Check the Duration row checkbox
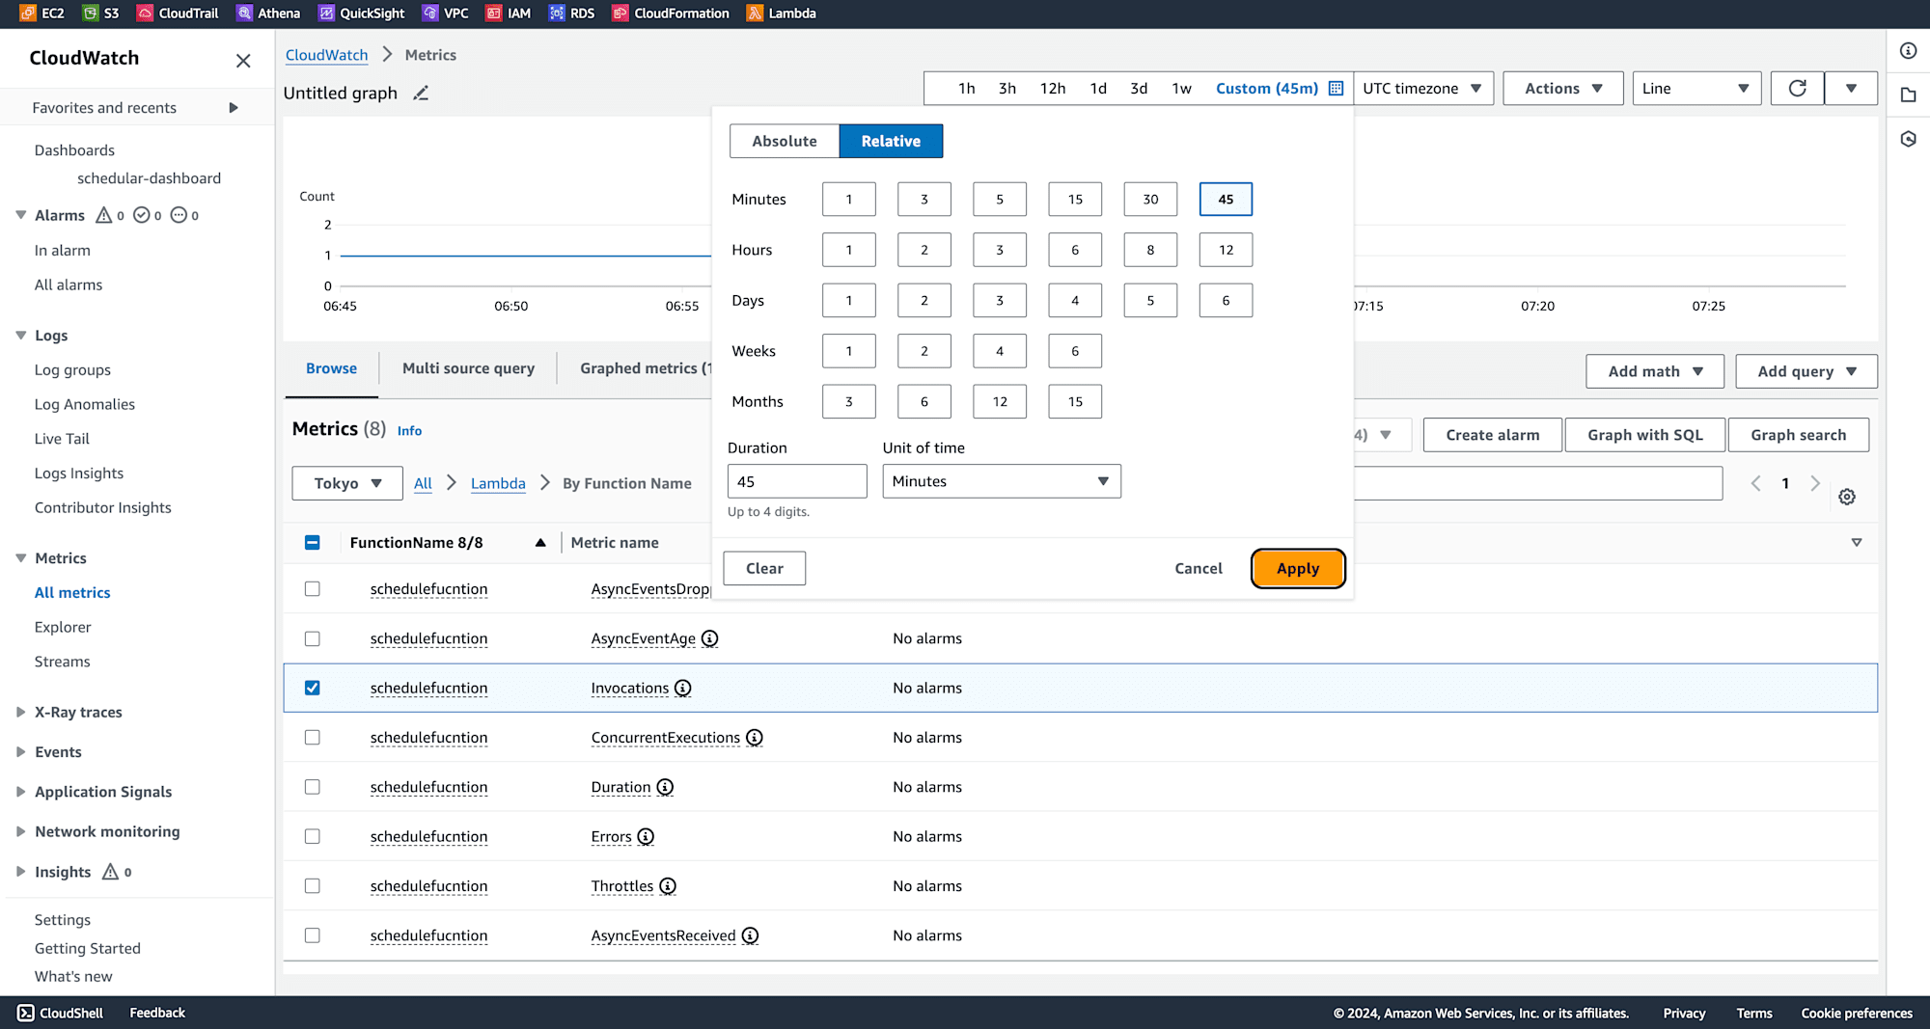The width and height of the screenshot is (1930, 1029). 312,787
